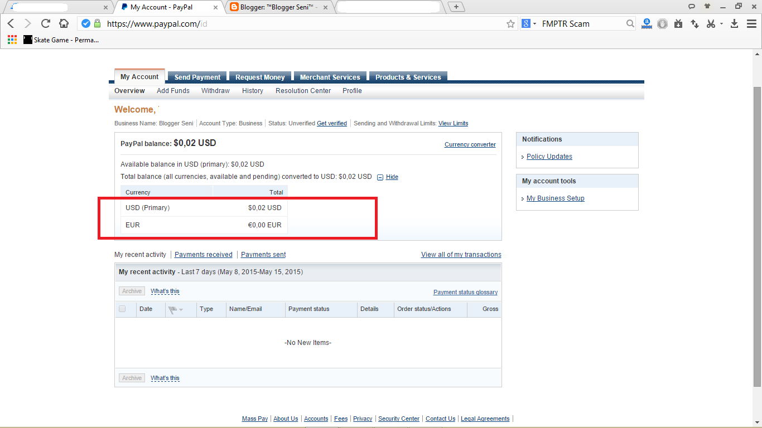The height and width of the screenshot is (428, 762).
Task: Expand the flag column sort arrow
Action: pyautogui.click(x=181, y=310)
